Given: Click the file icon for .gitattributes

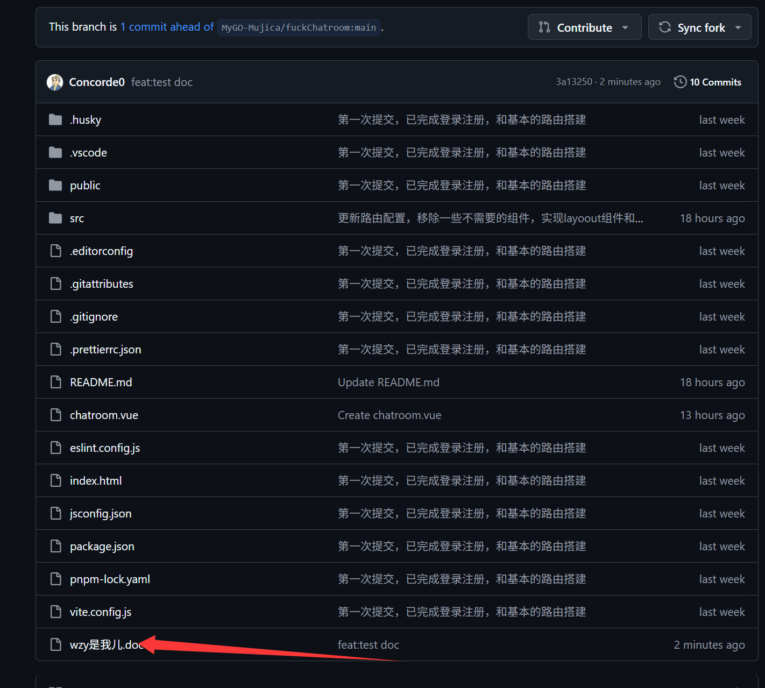Looking at the screenshot, I should (x=55, y=283).
